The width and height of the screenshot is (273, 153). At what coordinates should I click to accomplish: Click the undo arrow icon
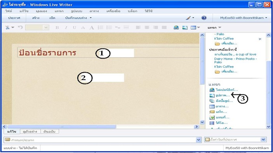point(20,27)
